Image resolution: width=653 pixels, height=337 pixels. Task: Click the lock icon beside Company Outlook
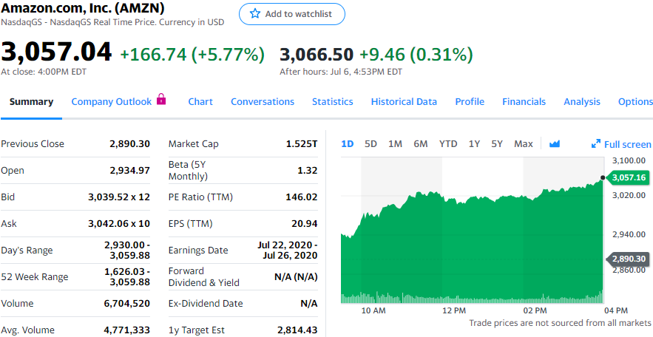click(x=161, y=100)
